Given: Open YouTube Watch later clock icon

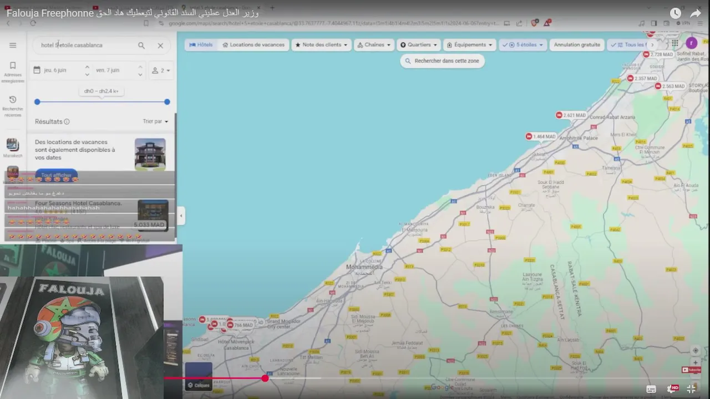Looking at the screenshot, I should coord(675,13).
